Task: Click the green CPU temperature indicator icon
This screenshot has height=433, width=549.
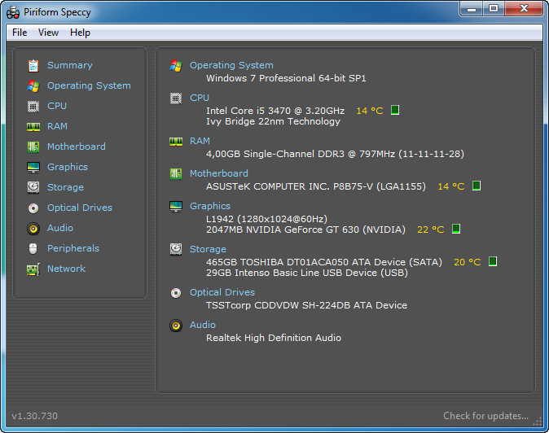Action: (x=395, y=110)
